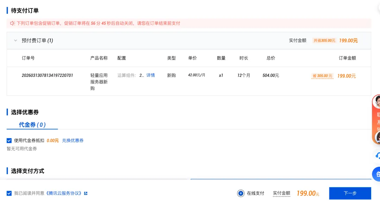The image size is (380, 202).
Task: Open the 详情 configuration link
Action: pos(151,75)
